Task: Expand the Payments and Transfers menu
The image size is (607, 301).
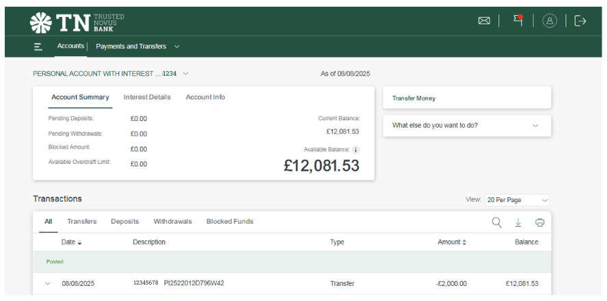Action: 137,46
